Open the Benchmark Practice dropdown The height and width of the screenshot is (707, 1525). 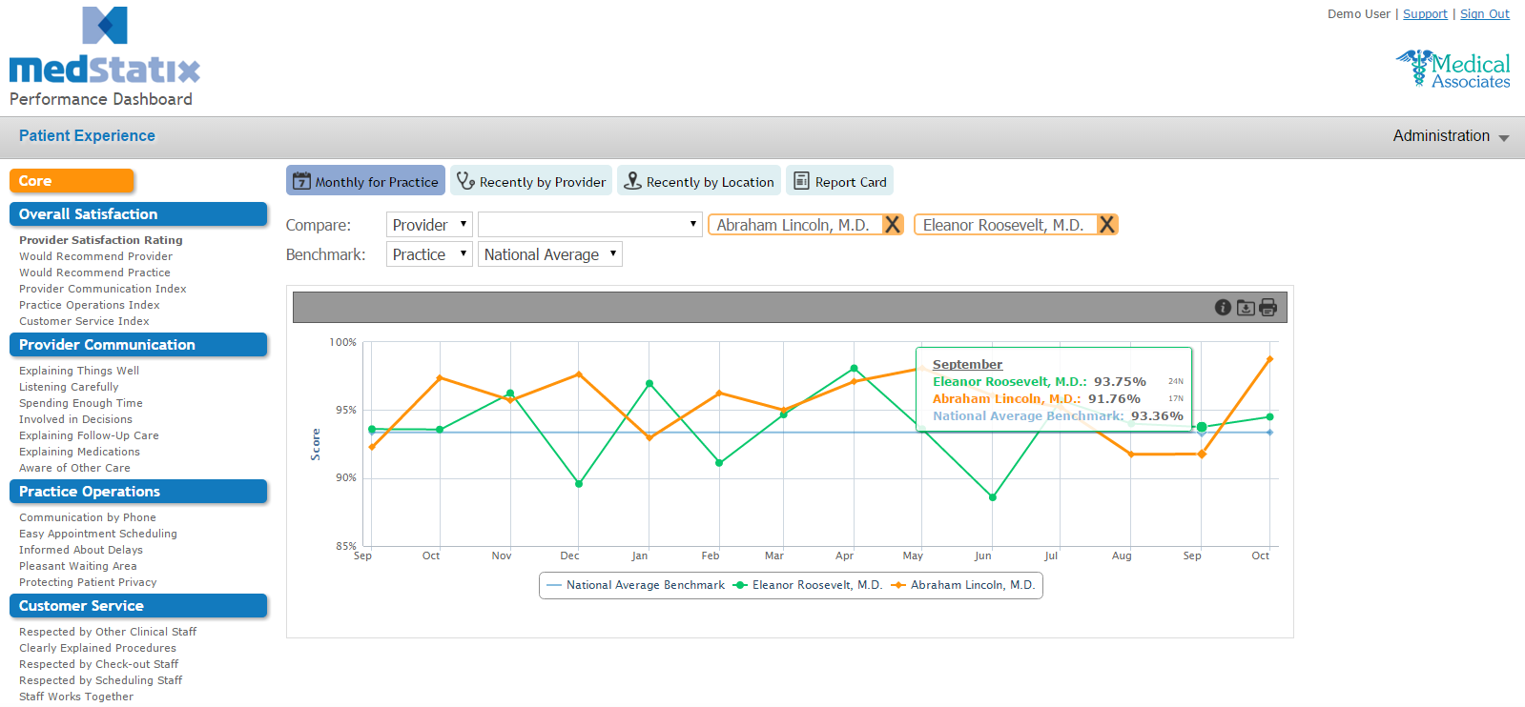[429, 254]
